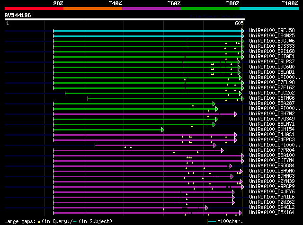The height and width of the screenshot is (225, 303).
Task: Click the arrowhead ending the C0HI54 alignment
Action: pyautogui.click(x=163, y=130)
